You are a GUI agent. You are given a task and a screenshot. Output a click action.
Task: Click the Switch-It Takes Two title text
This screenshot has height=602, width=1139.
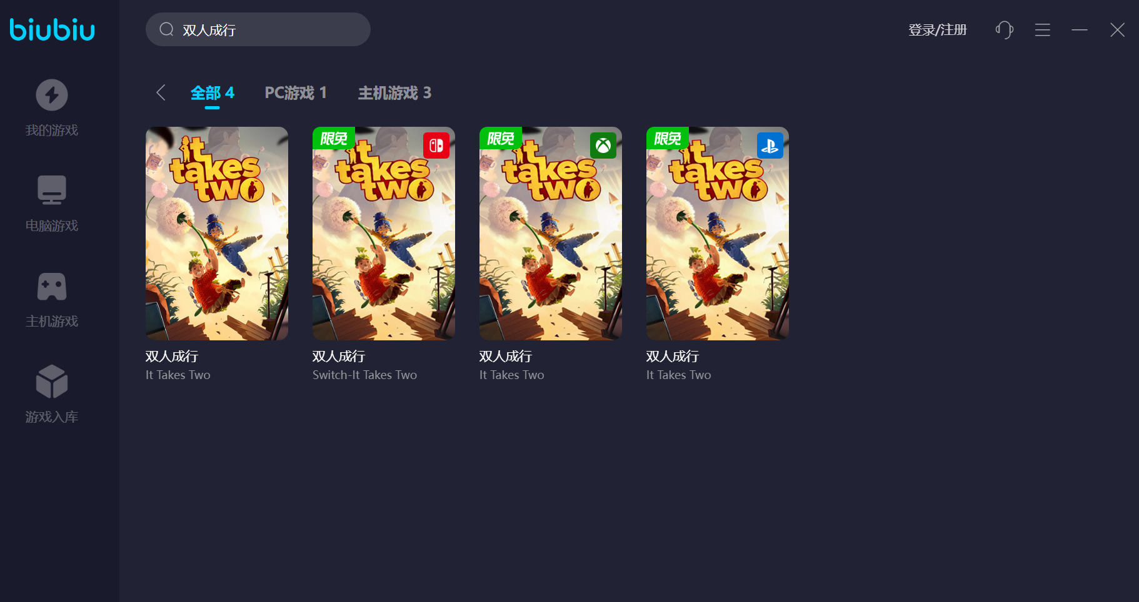364,375
